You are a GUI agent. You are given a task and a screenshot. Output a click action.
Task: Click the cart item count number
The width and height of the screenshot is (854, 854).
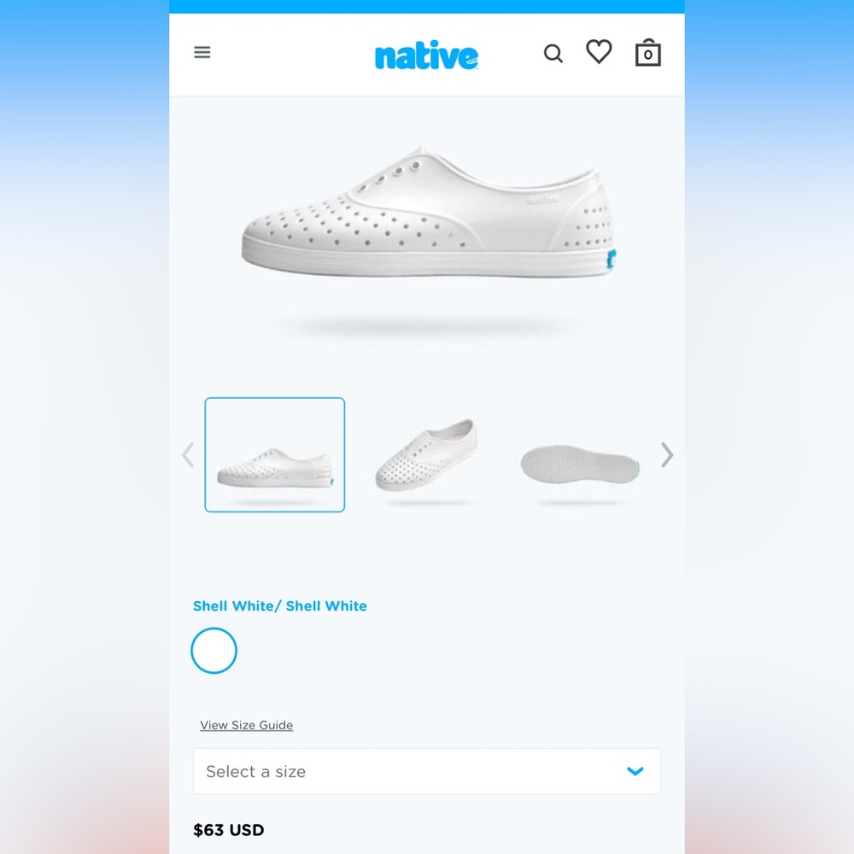click(x=648, y=55)
